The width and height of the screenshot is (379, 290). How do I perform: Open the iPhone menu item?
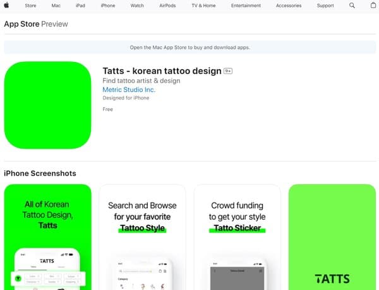[x=108, y=6]
